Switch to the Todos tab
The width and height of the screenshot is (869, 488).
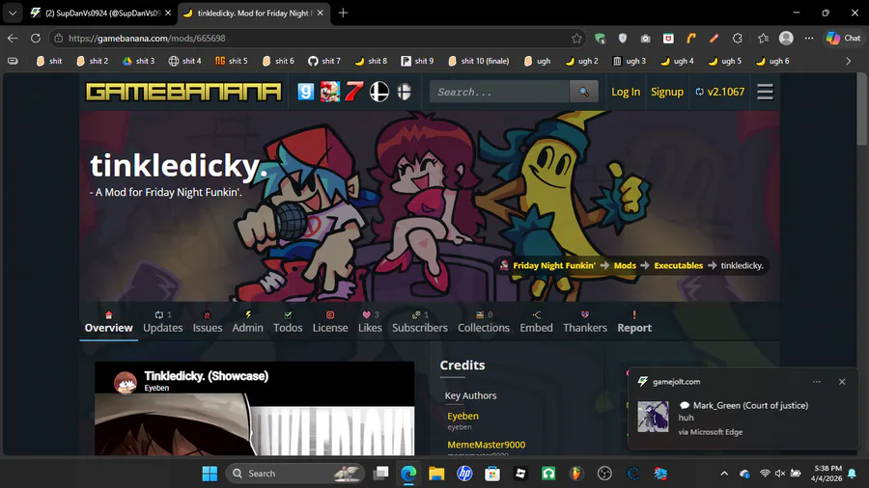tap(288, 322)
